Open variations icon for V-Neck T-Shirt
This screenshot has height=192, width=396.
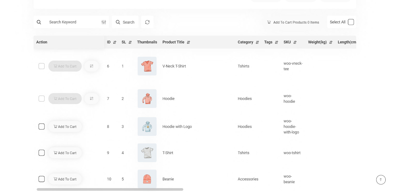(x=92, y=66)
